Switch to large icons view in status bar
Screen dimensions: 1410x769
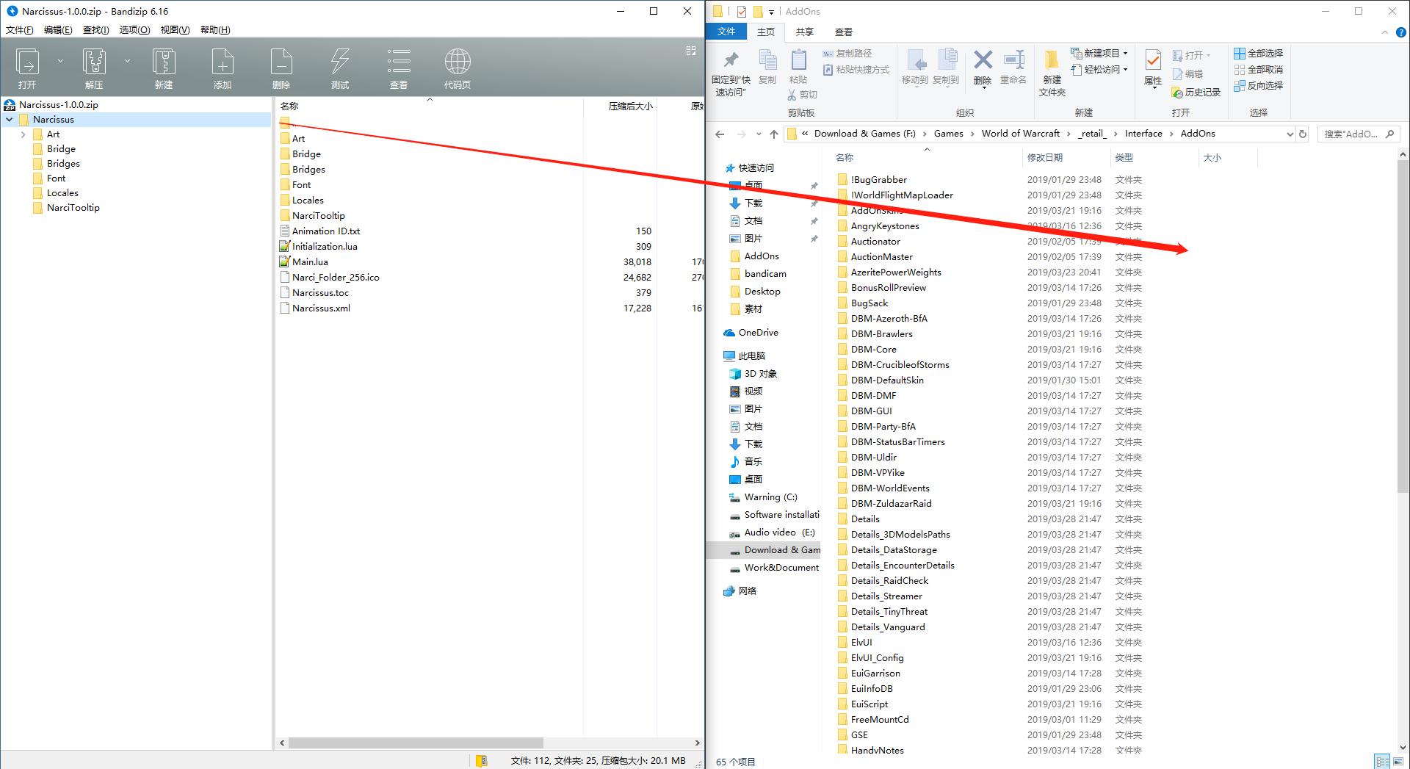[1399, 762]
